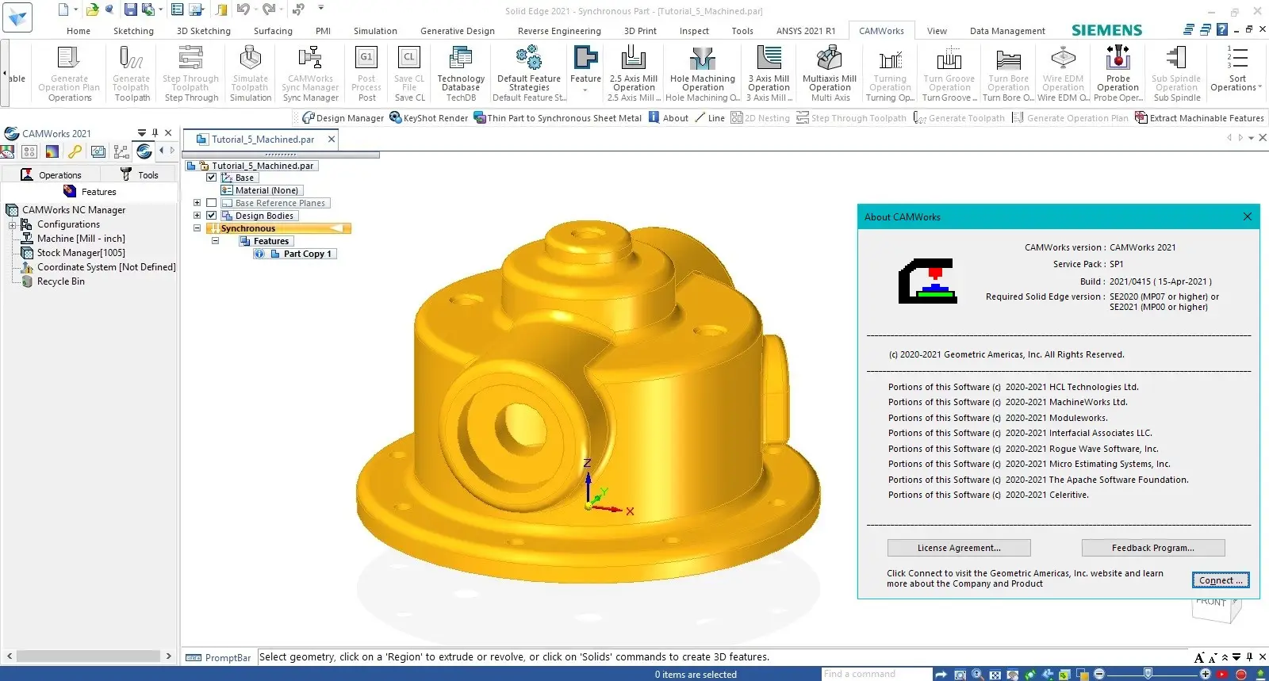The height and width of the screenshot is (681, 1269).
Task: Click the Find a command search box
Action: point(876,674)
